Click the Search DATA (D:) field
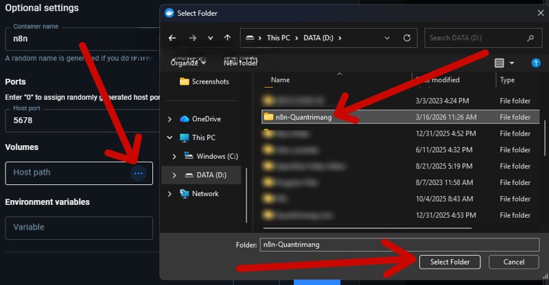 [482, 38]
